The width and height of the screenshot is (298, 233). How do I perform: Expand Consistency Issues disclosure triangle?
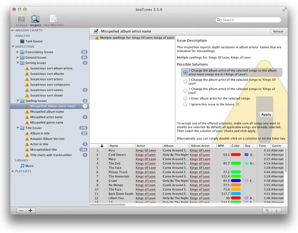point(18,52)
